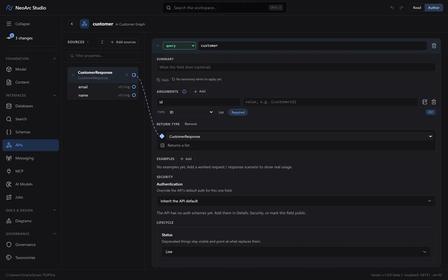This screenshot has width=448, height=280.
Task: Open the Inherit the API default dropdown
Action: tap(296, 201)
